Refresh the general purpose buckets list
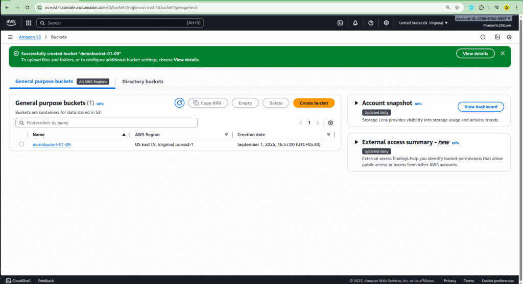This screenshot has height=284, width=523. pos(179,103)
